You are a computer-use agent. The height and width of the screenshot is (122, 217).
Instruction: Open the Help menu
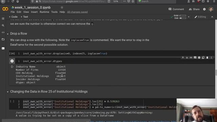tap(62, 12)
